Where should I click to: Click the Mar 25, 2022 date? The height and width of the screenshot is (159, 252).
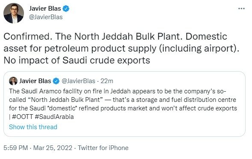point(53,148)
